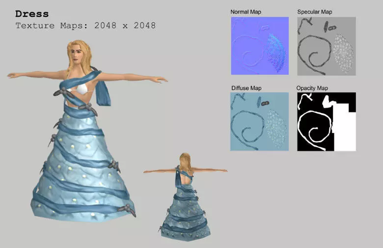Select the small back-view dress model
383x248 pixels.
click(x=186, y=197)
